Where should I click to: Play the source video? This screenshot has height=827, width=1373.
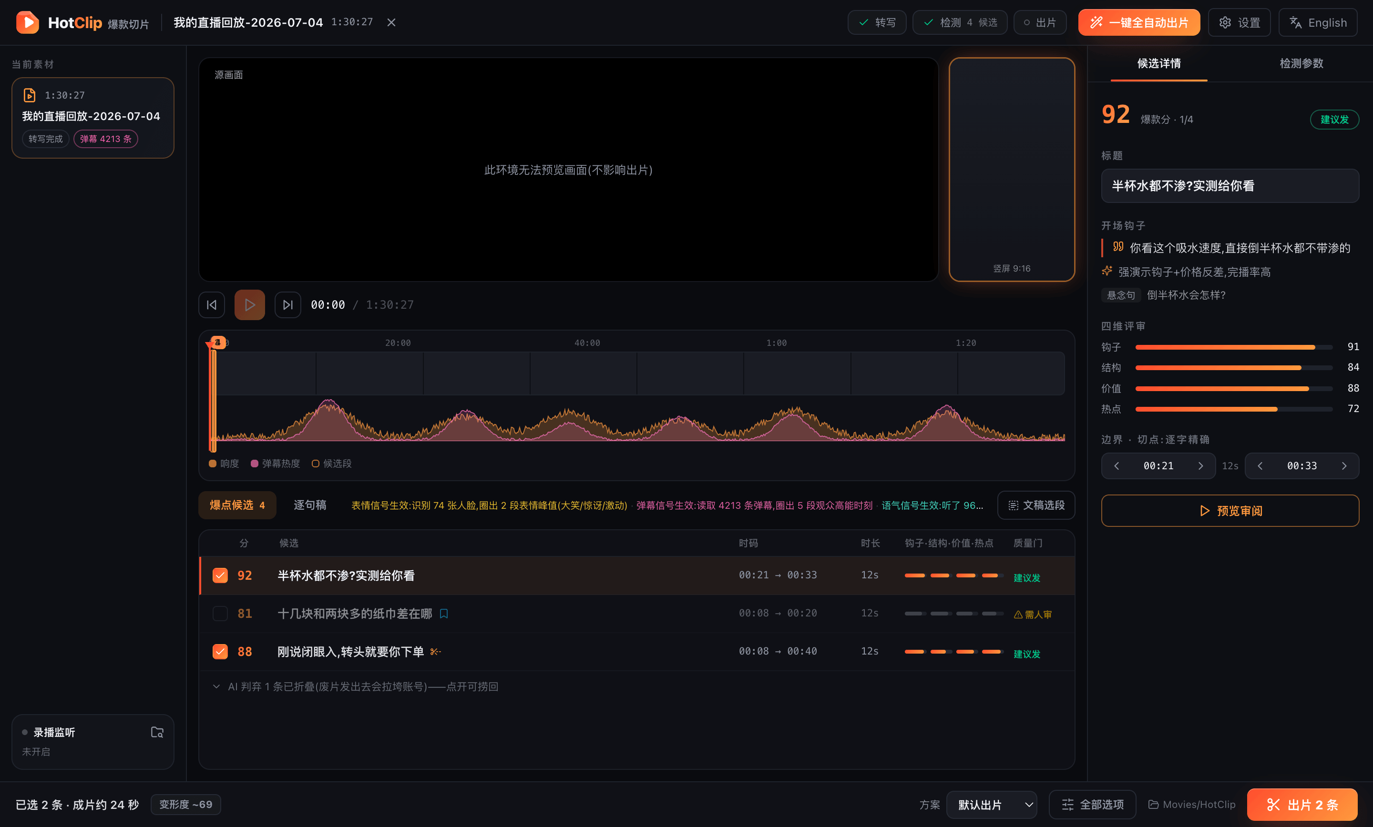250,304
